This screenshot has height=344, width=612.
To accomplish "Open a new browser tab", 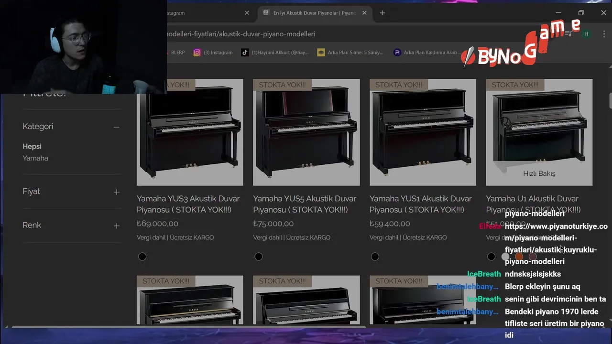I will click(x=382, y=13).
